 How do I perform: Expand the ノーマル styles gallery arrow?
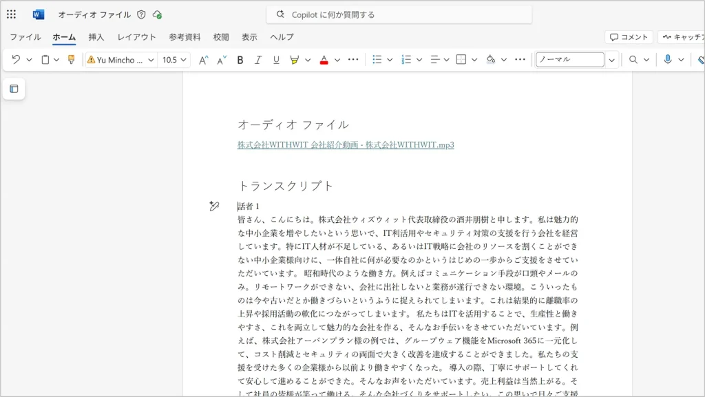point(611,60)
